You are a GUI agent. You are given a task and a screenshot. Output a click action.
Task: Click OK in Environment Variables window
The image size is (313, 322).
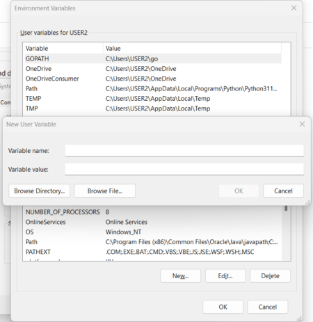[x=223, y=307]
